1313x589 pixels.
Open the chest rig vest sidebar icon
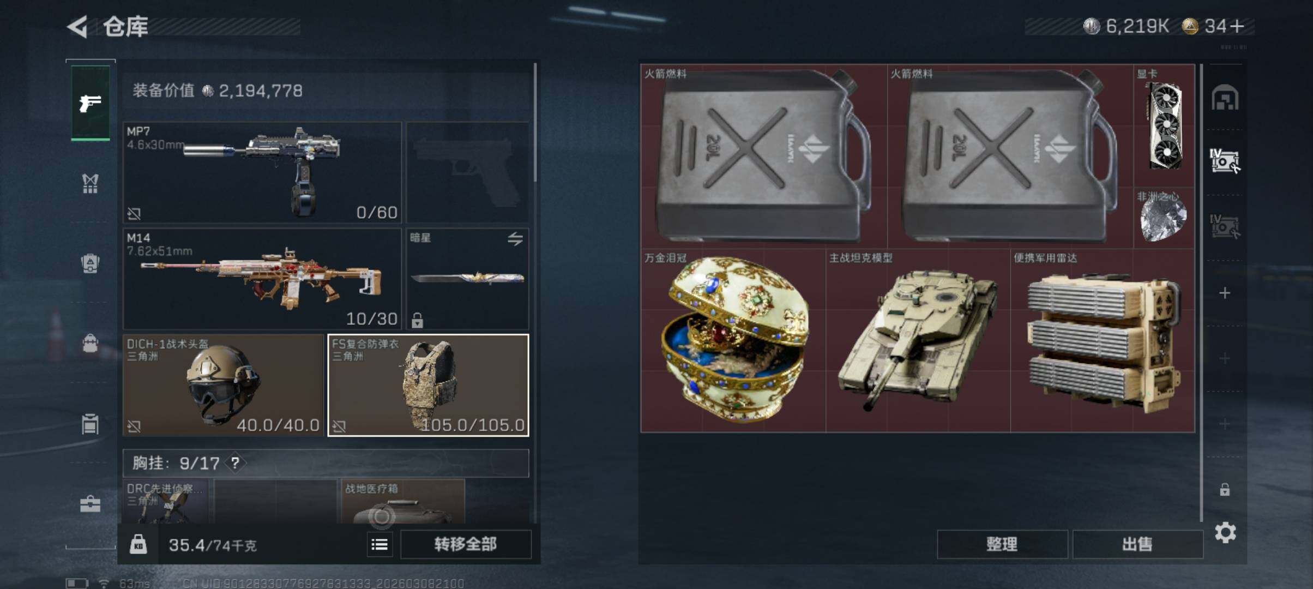(90, 184)
